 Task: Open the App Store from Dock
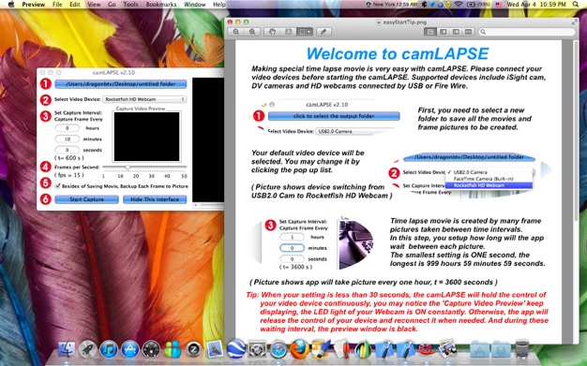pos(130,349)
